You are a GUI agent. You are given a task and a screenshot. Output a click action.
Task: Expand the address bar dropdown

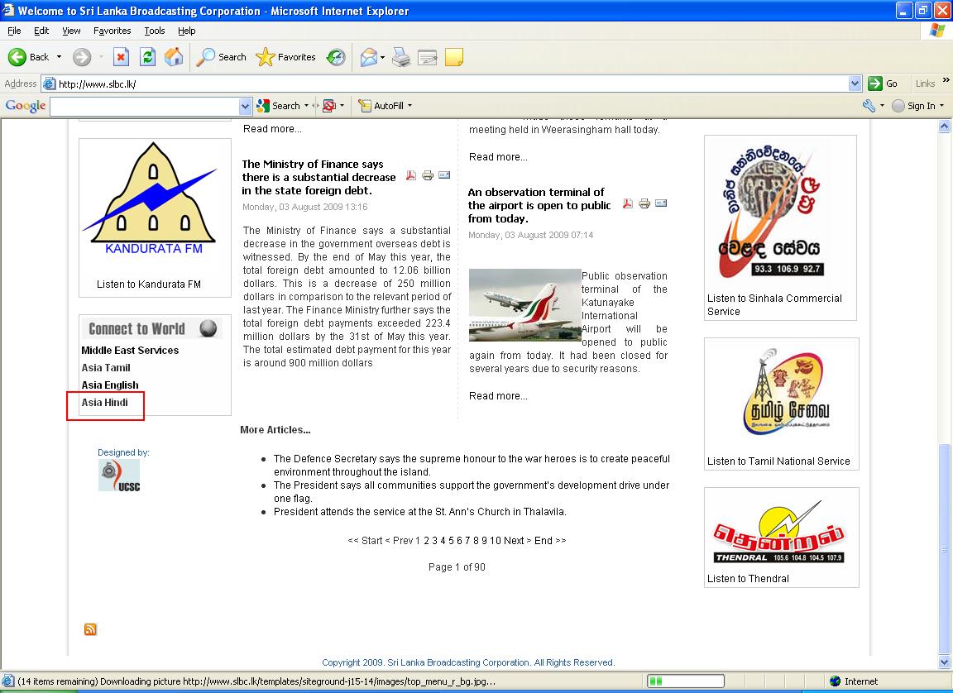[x=855, y=84]
